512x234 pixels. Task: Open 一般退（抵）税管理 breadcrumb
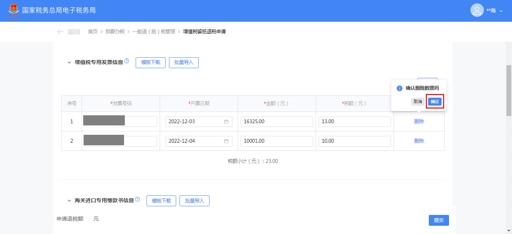154,32
